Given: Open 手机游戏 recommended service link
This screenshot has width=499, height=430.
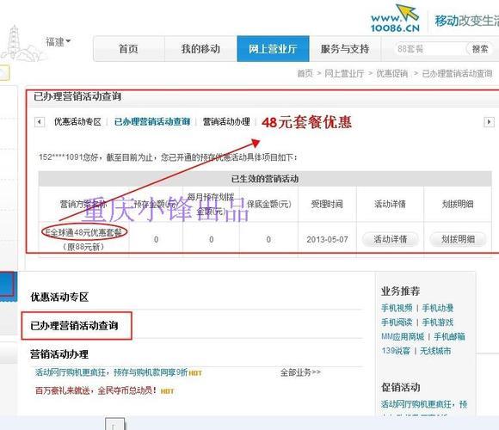Looking at the screenshot, I should point(438,322).
